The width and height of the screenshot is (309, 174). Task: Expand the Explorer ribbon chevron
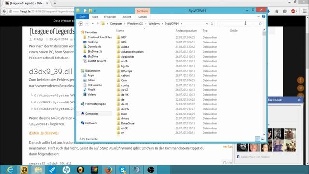click(x=258, y=17)
